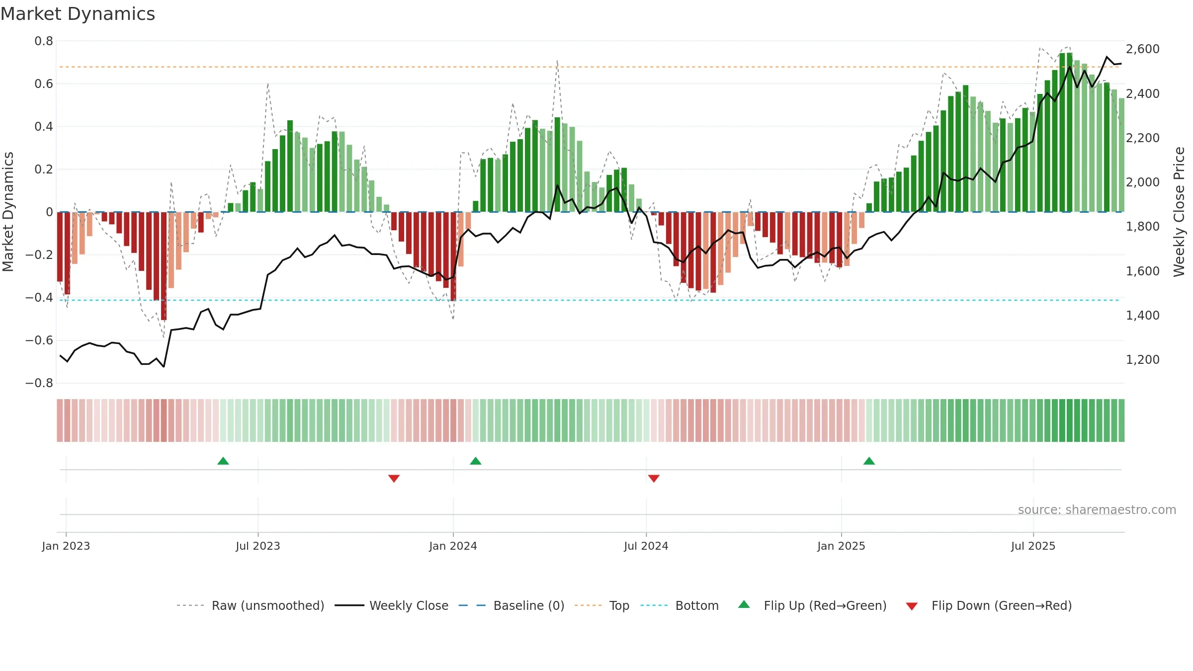Click the 1,400 price axis tick
The height and width of the screenshot is (671, 1193).
pos(1143,315)
